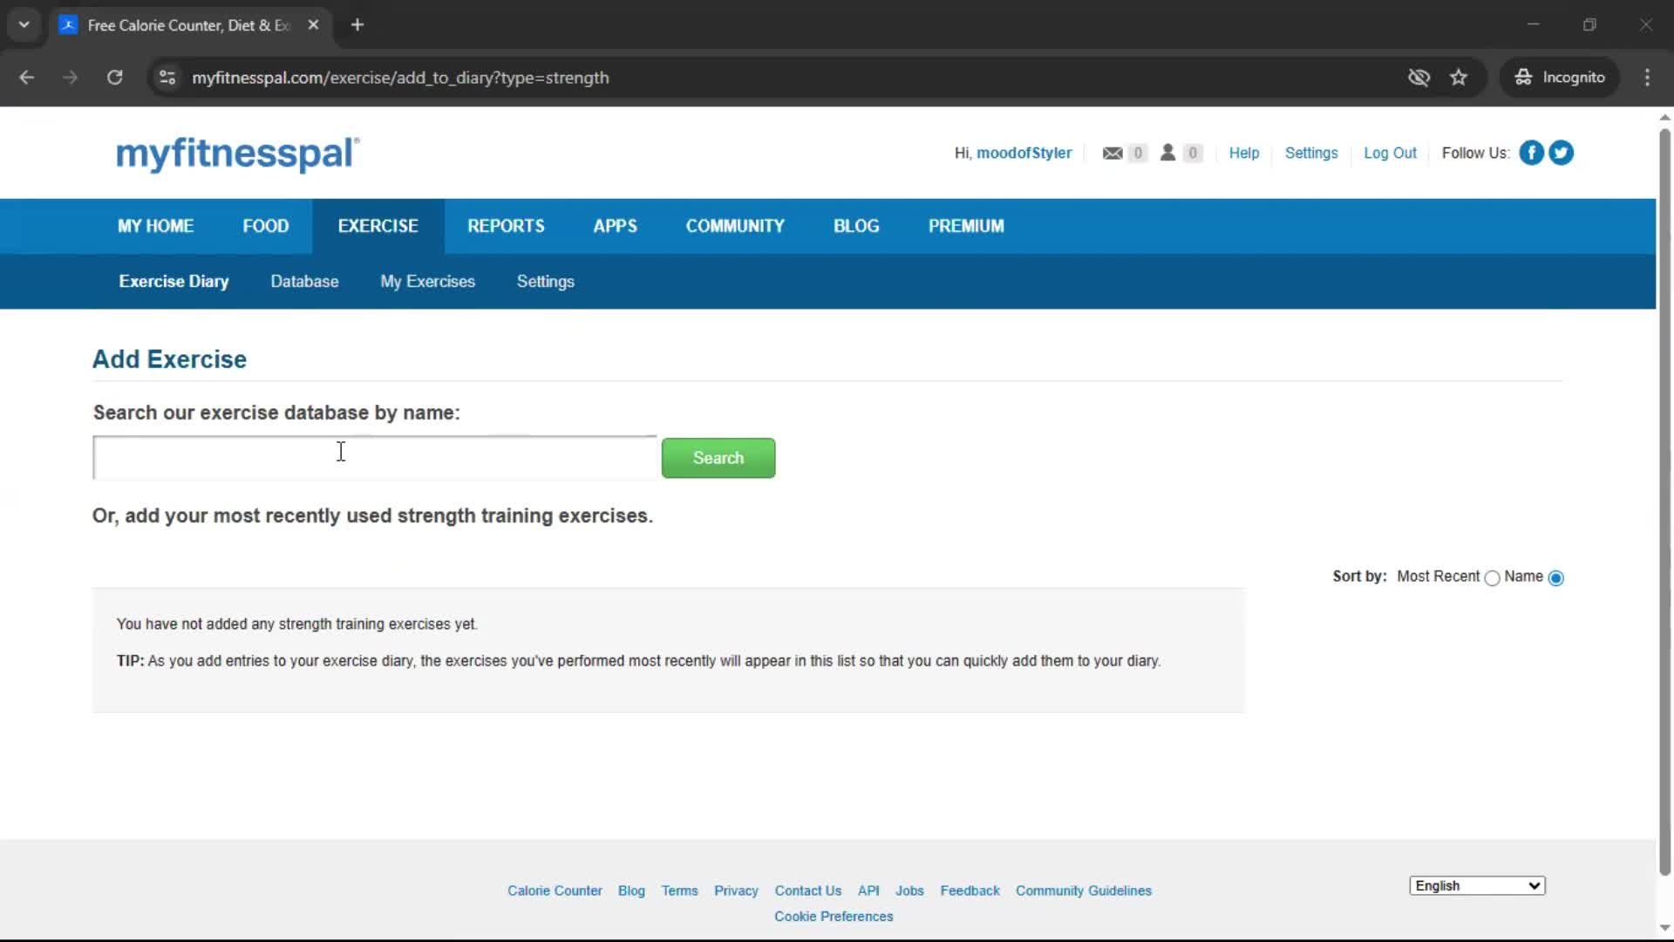Open the Twitter follow icon

click(1561, 153)
